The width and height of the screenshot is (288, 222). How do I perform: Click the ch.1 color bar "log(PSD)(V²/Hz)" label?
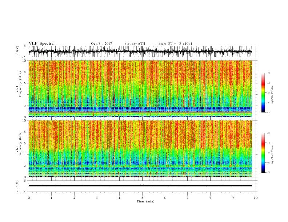[x=272, y=95]
